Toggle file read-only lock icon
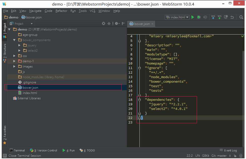The height and width of the screenshot is (159, 246). pyautogui.click(x=235, y=156)
